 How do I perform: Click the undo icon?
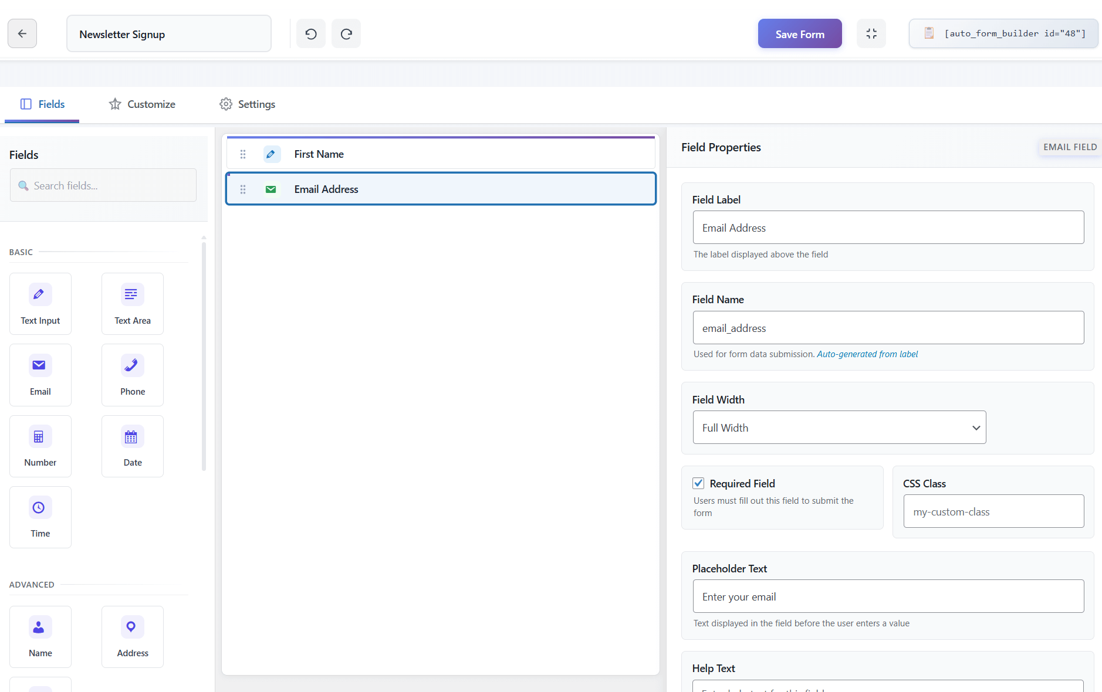point(311,33)
